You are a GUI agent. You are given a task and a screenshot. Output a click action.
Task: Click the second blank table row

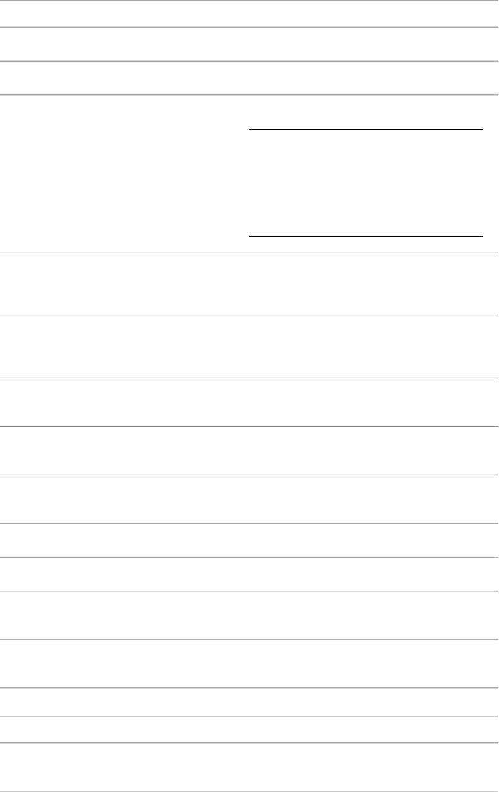point(249,44)
